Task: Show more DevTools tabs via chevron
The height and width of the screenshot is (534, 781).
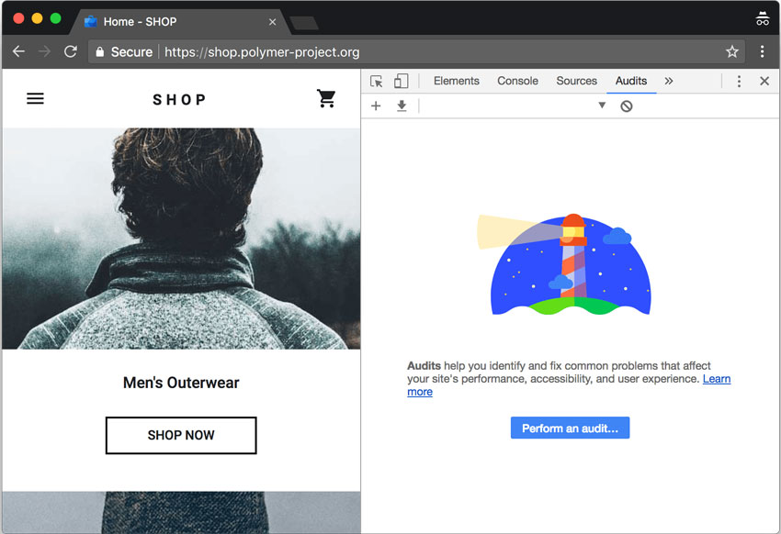Action: [x=668, y=81]
